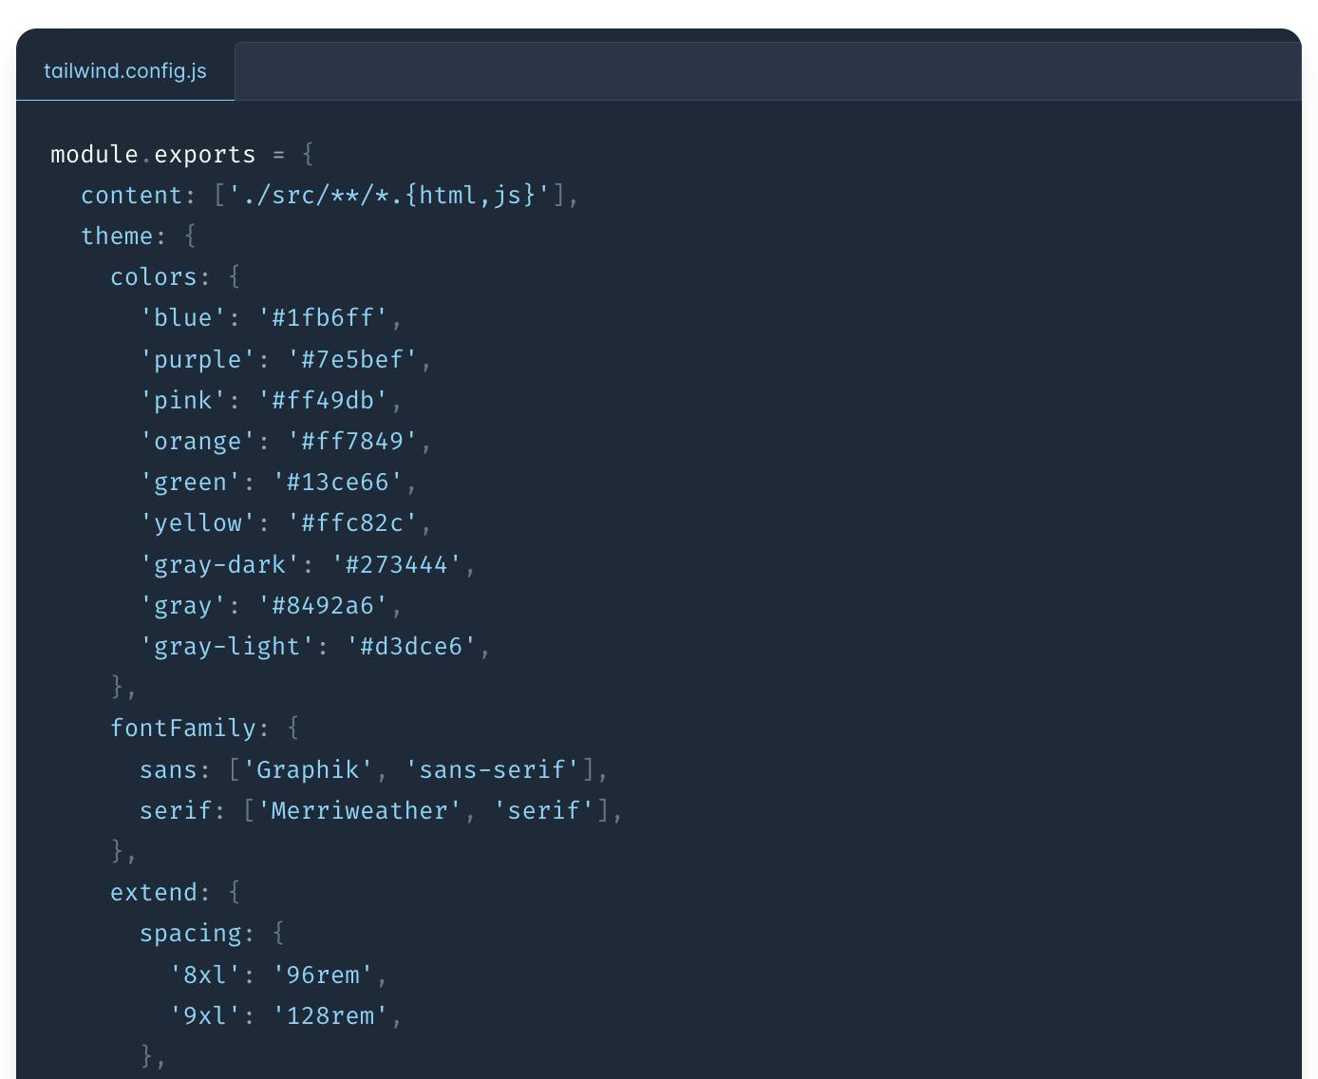Click the content glob './src/**/*.{html,js}'

389,196
